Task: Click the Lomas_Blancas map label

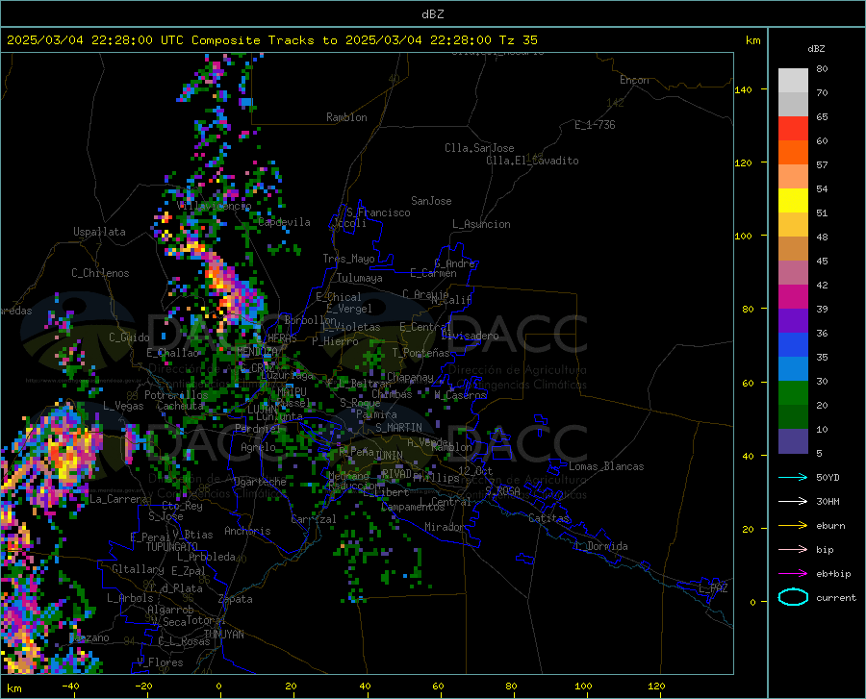Action: click(606, 466)
